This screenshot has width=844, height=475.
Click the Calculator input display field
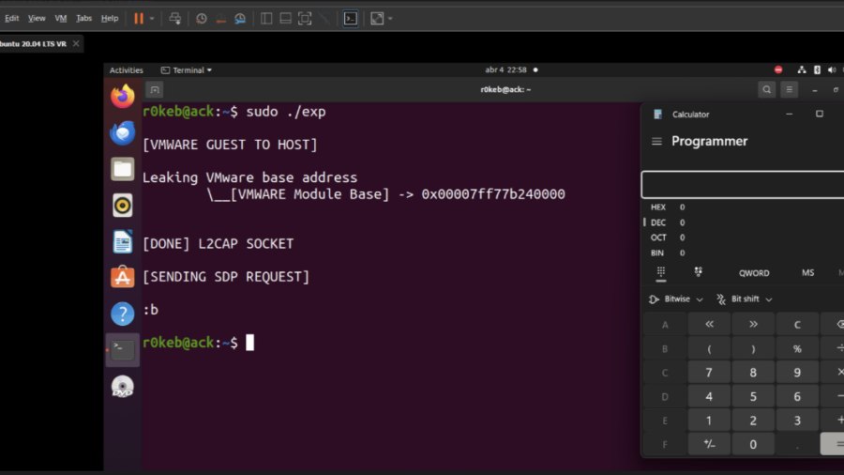coord(743,185)
